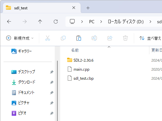Screen dimensions: 162x121
Task: Open ギャラリー in the sidebar
Action: pyautogui.click(x=22, y=51)
